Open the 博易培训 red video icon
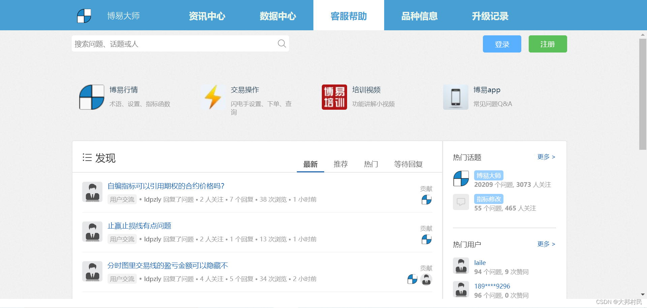 tap(334, 97)
